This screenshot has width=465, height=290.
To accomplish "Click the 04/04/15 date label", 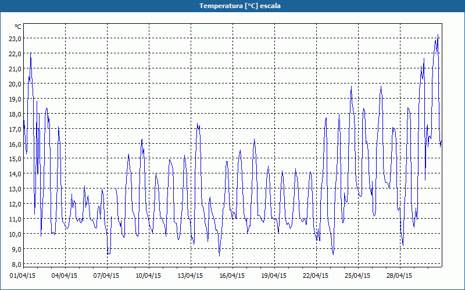I will pyautogui.click(x=65, y=276).
